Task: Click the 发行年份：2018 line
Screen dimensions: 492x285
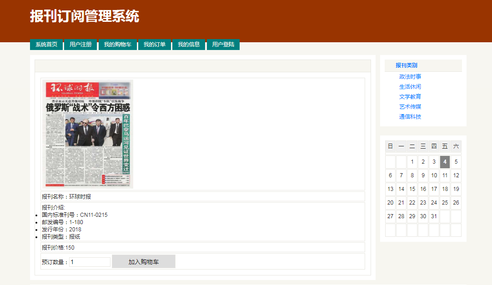Action: 61,229
